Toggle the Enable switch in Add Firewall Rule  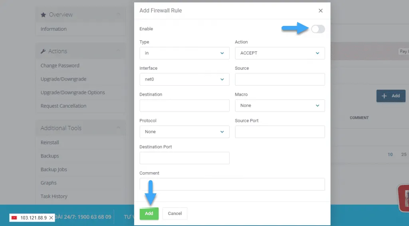[318, 29]
